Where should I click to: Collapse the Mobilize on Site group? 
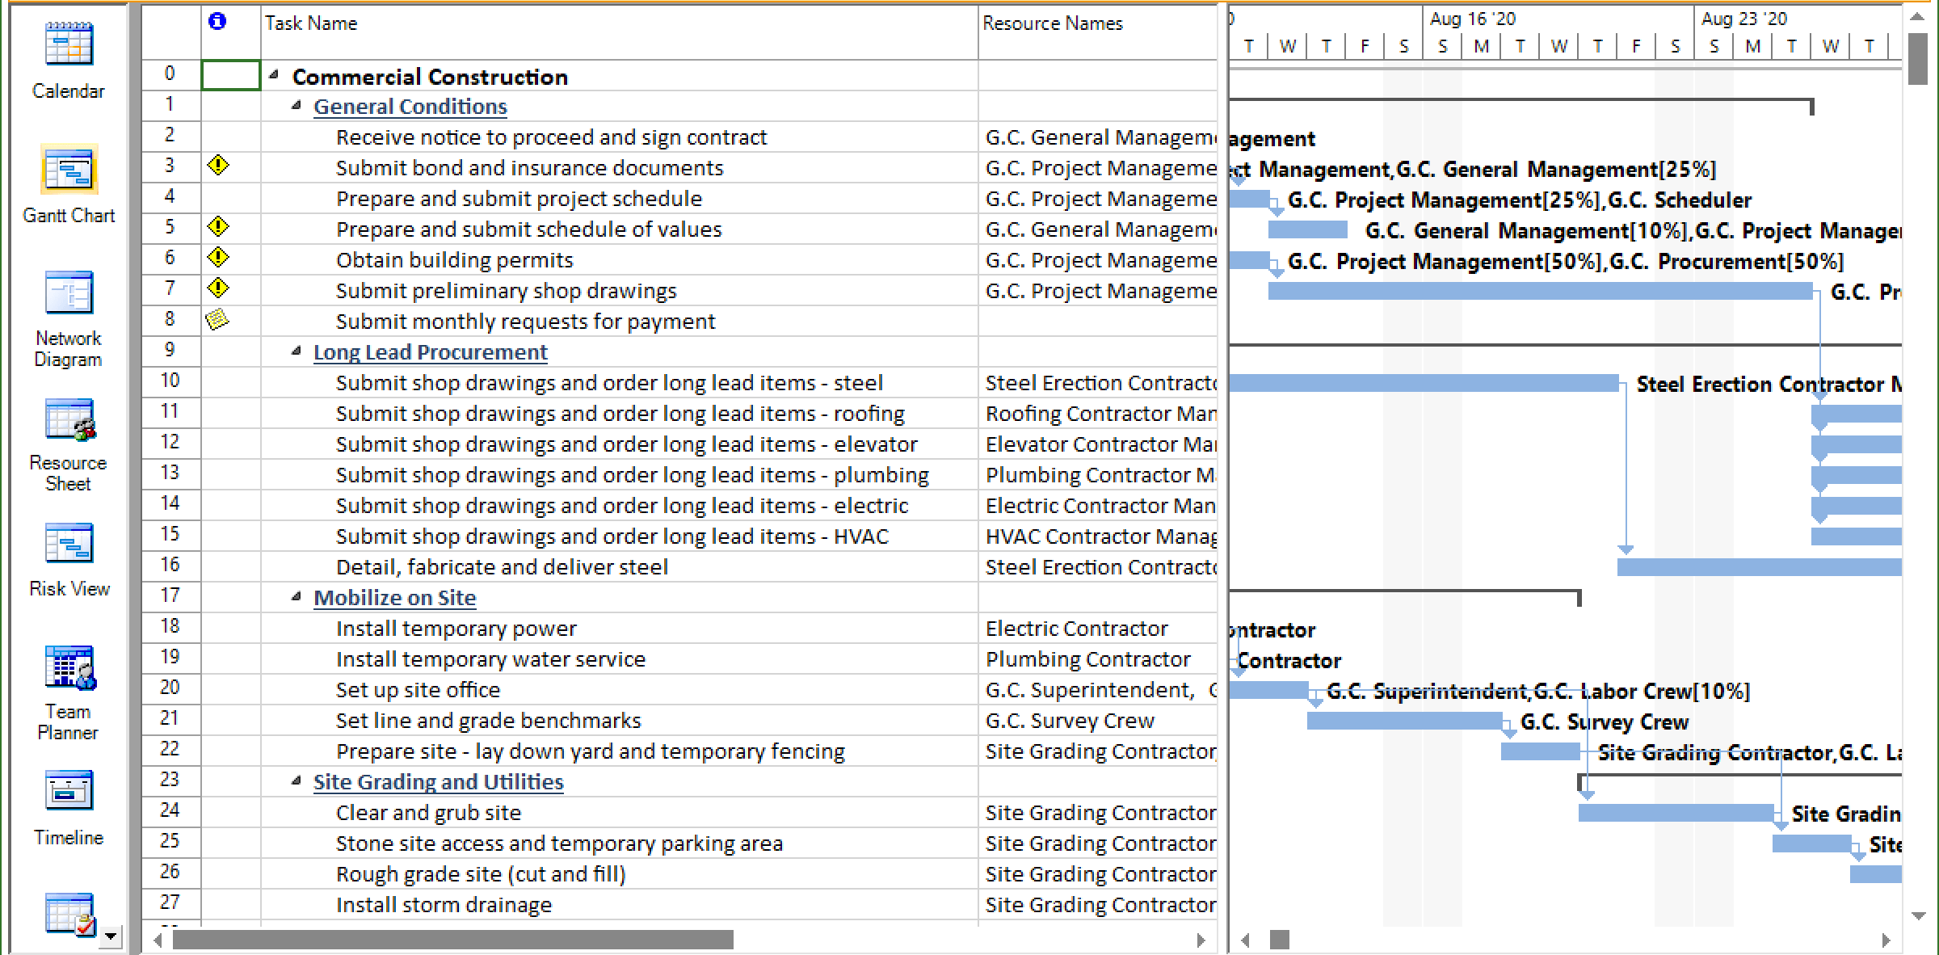pos(297,597)
